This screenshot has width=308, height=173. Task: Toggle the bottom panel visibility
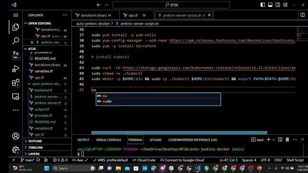coord(270,5)
